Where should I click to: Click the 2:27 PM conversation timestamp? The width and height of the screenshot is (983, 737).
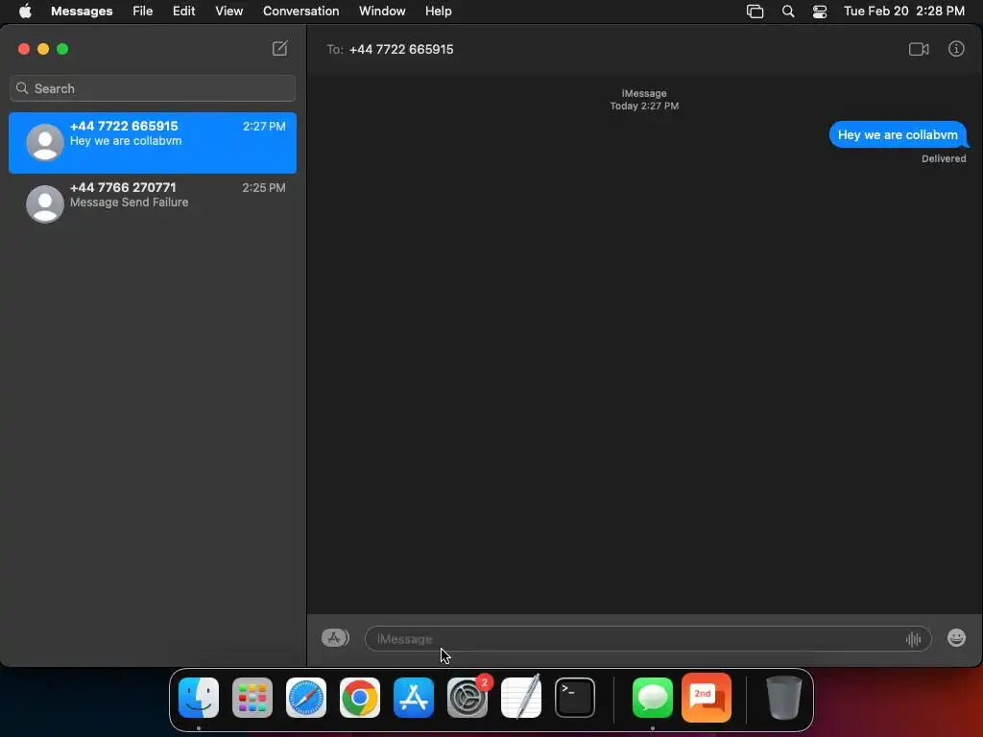coord(264,126)
